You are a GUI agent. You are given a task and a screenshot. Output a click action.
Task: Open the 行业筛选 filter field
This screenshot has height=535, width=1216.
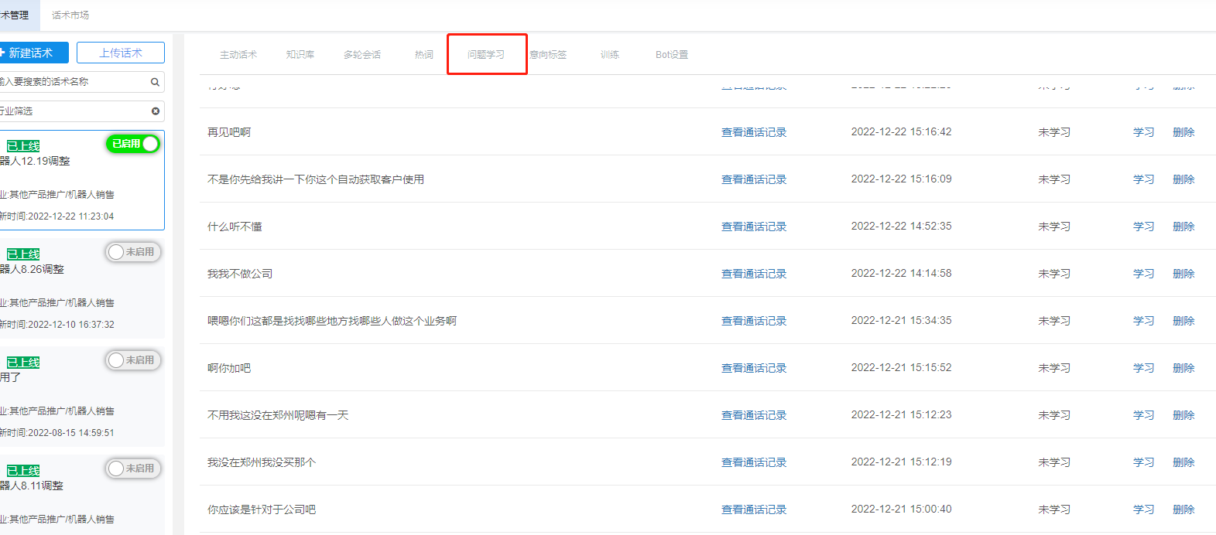click(x=82, y=111)
